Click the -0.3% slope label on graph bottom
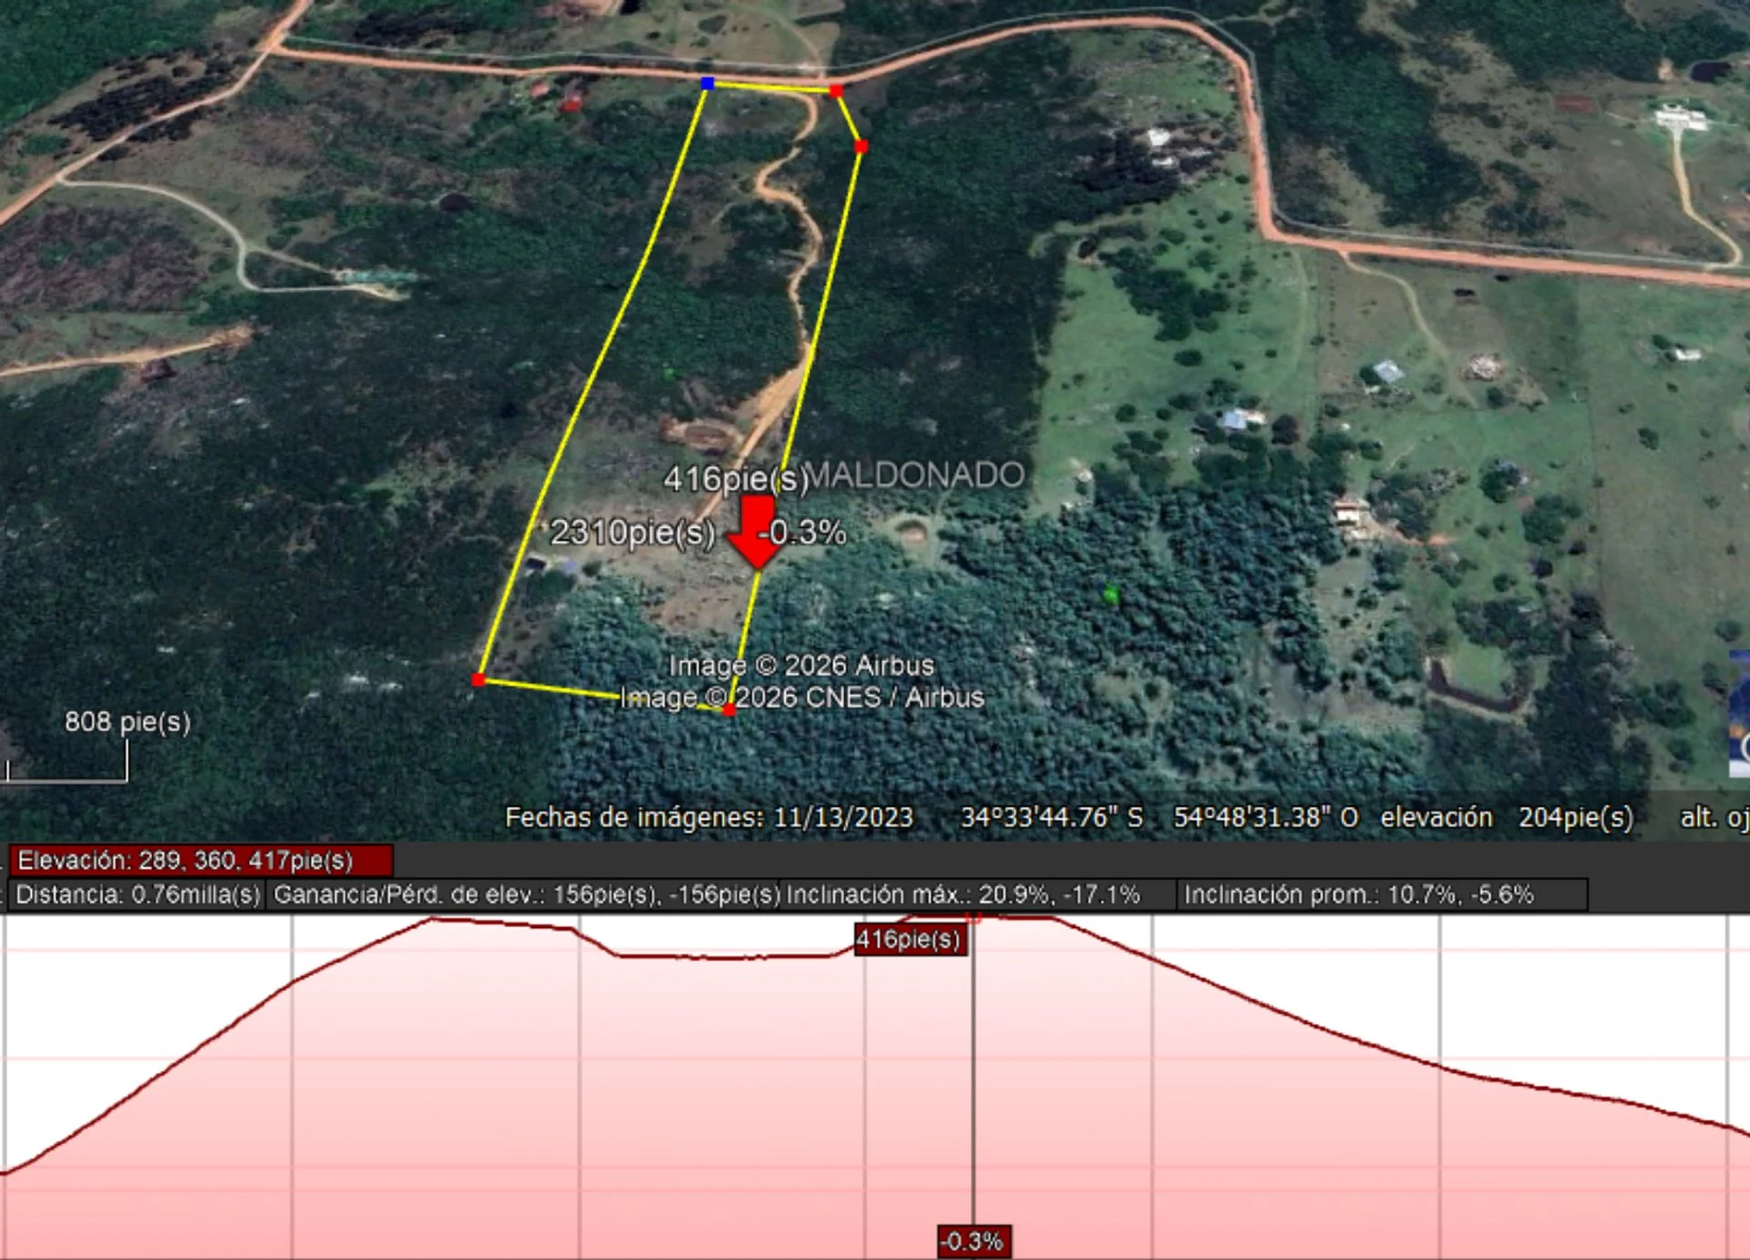 [973, 1241]
